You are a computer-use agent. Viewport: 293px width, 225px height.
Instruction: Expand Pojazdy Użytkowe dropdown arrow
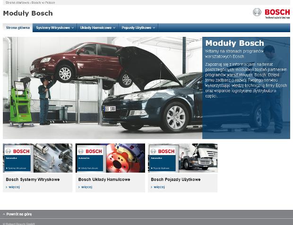click(154, 28)
